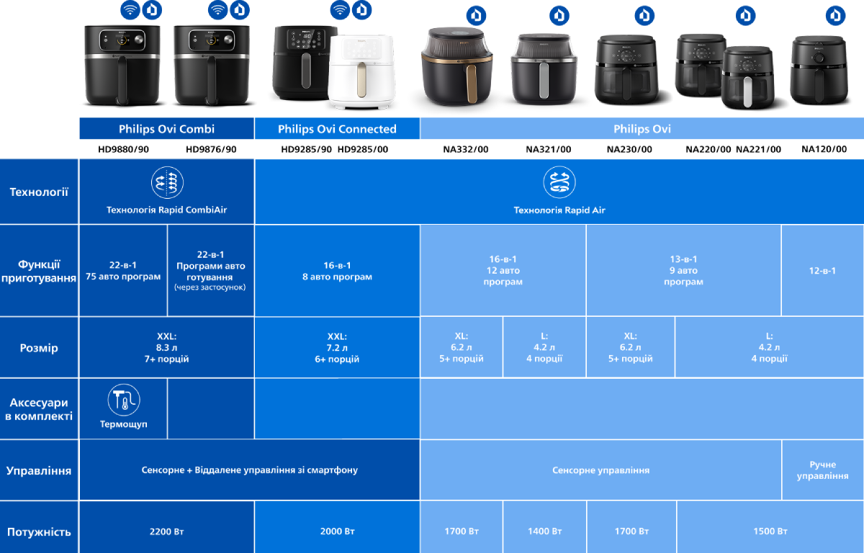Click the 16-в-1 8 авто програм cell
This screenshot has width=864, height=553.
pyautogui.click(x=337, y=271)
